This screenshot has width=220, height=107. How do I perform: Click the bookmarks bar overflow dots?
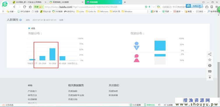tap(148, 11)
